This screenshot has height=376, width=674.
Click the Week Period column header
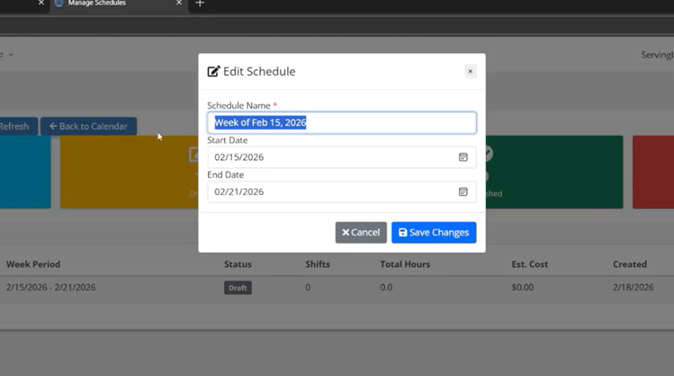point(33,264)
